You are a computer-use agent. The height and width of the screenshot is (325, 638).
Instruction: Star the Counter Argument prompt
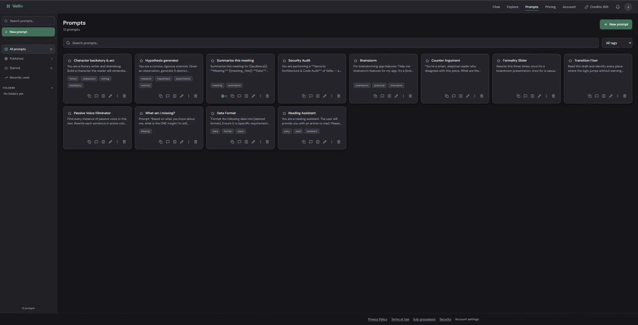click(x=427, y=61)
